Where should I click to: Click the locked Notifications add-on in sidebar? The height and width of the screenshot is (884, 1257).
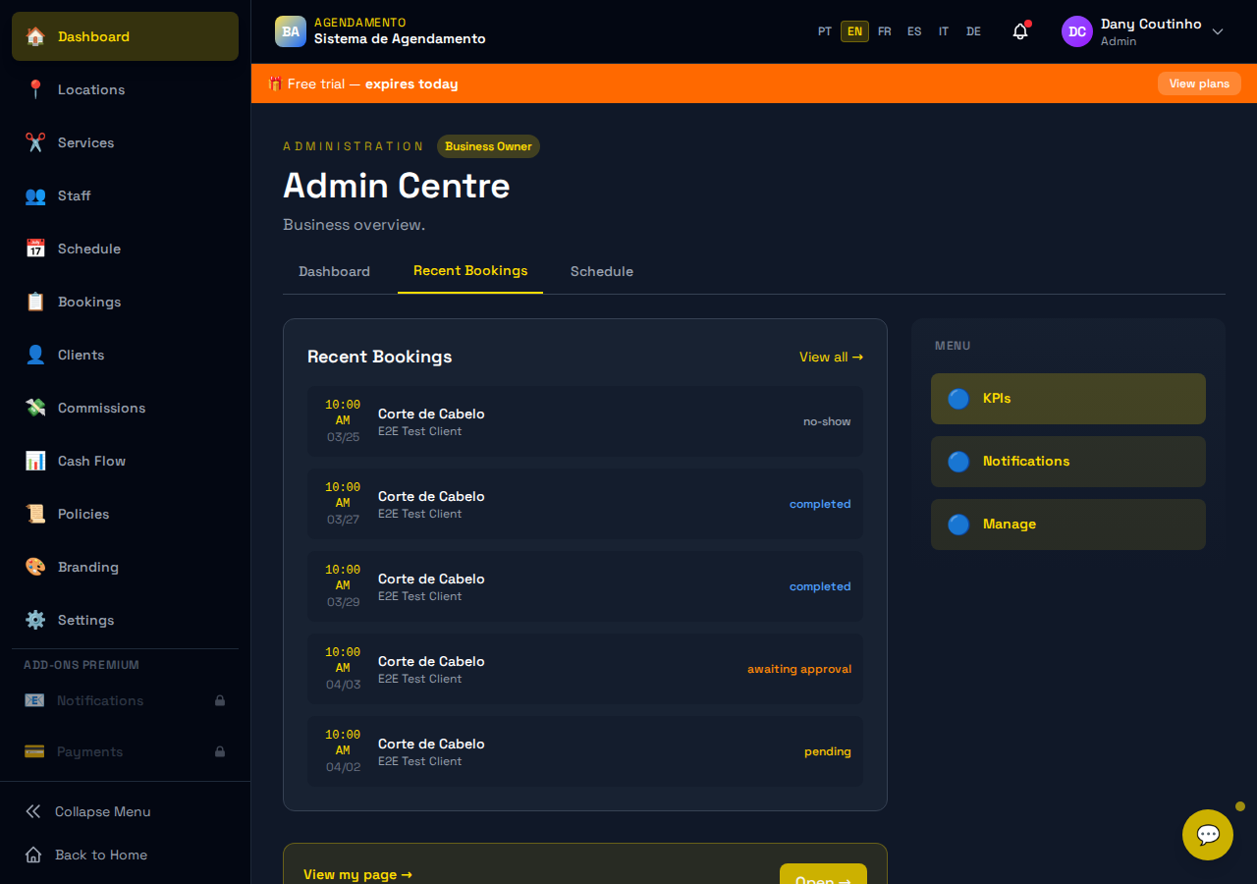click(126, 700)
